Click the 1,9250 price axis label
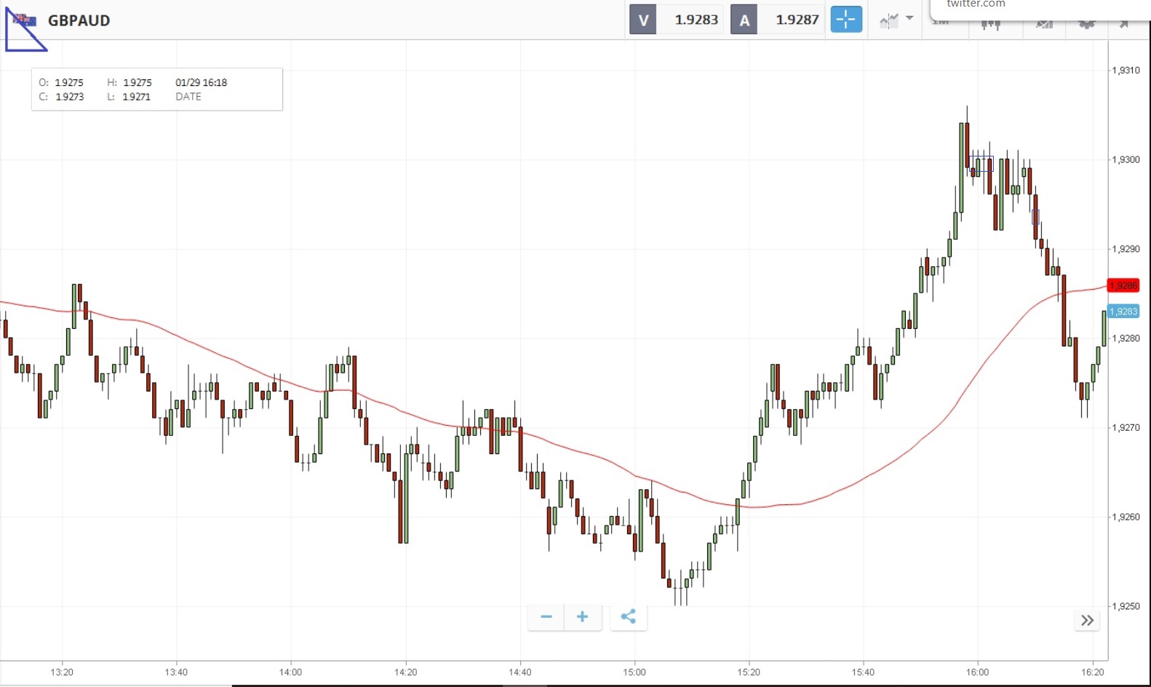This screenshot has width=1151, height=687. tap(1126, 606)
